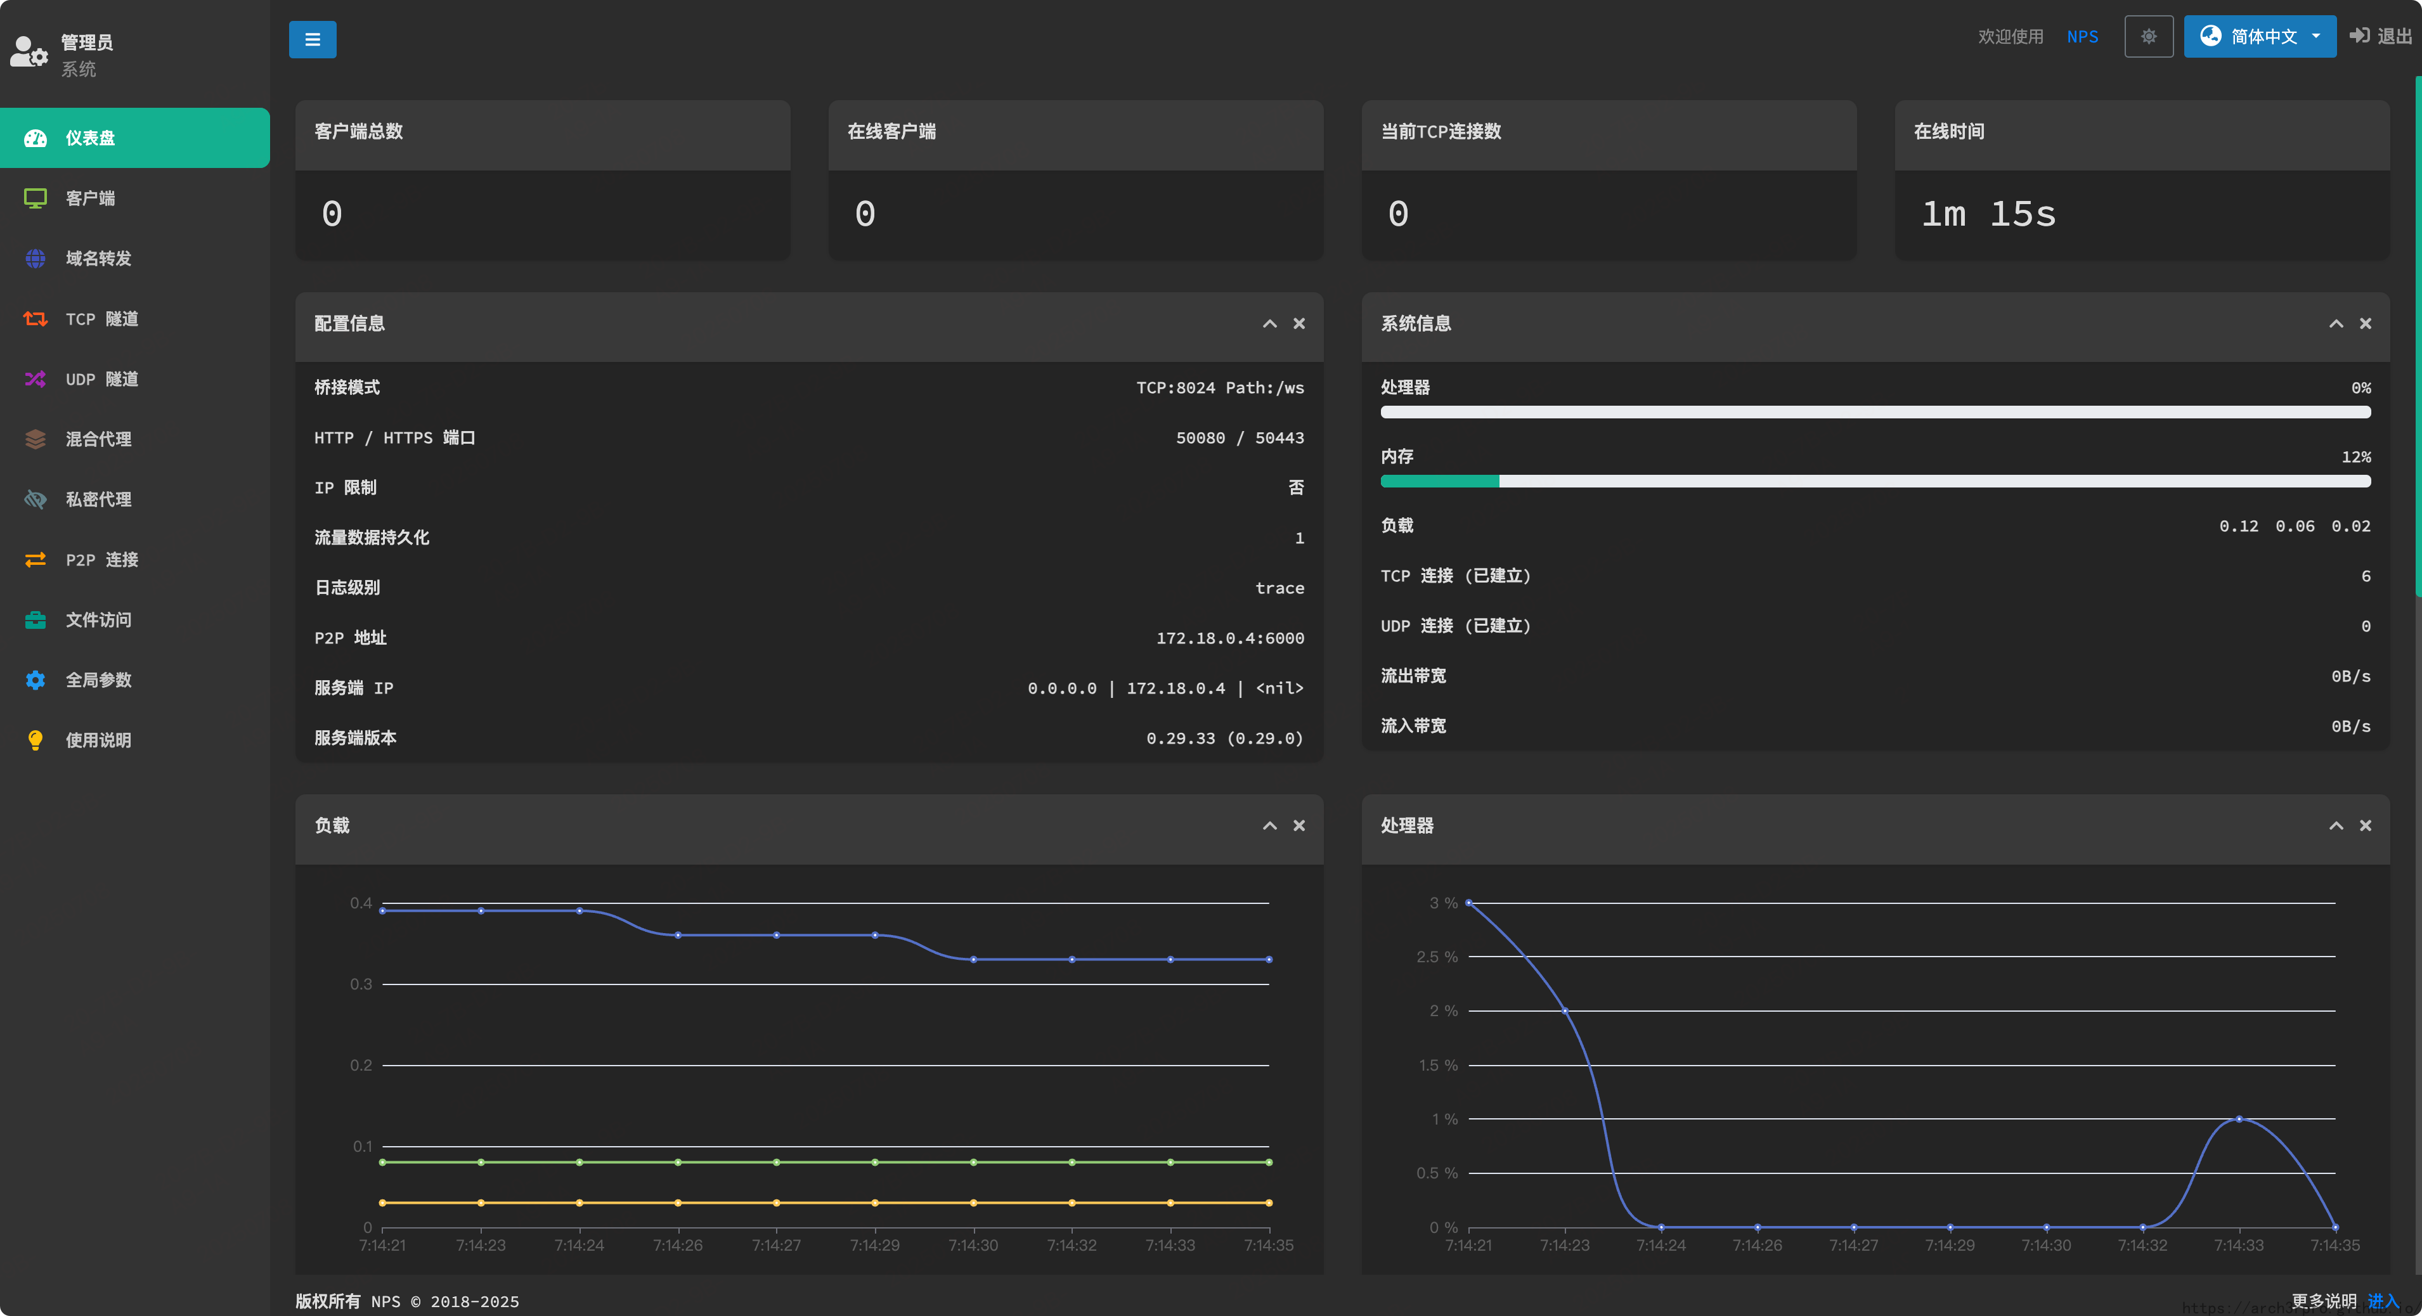
Task: Collapse the 系统信息 panel chevron
Action: click(2336, 323)
